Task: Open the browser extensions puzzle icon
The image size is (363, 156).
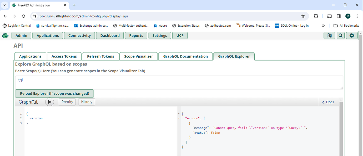Action: (316, 16)
